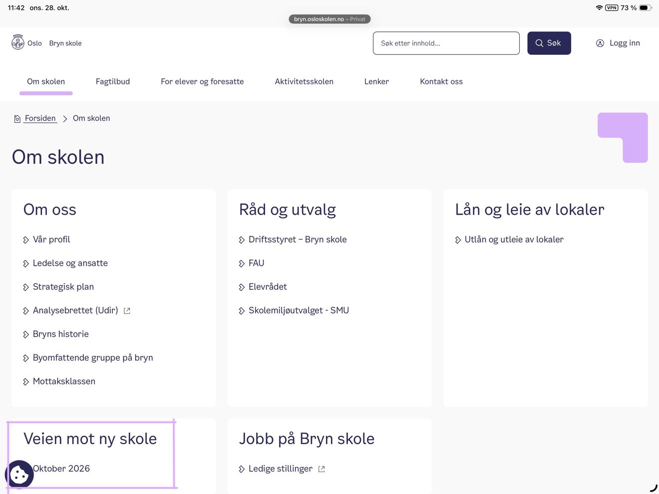Open Skolemiljøutvalget - SMU link

[299, 310]
